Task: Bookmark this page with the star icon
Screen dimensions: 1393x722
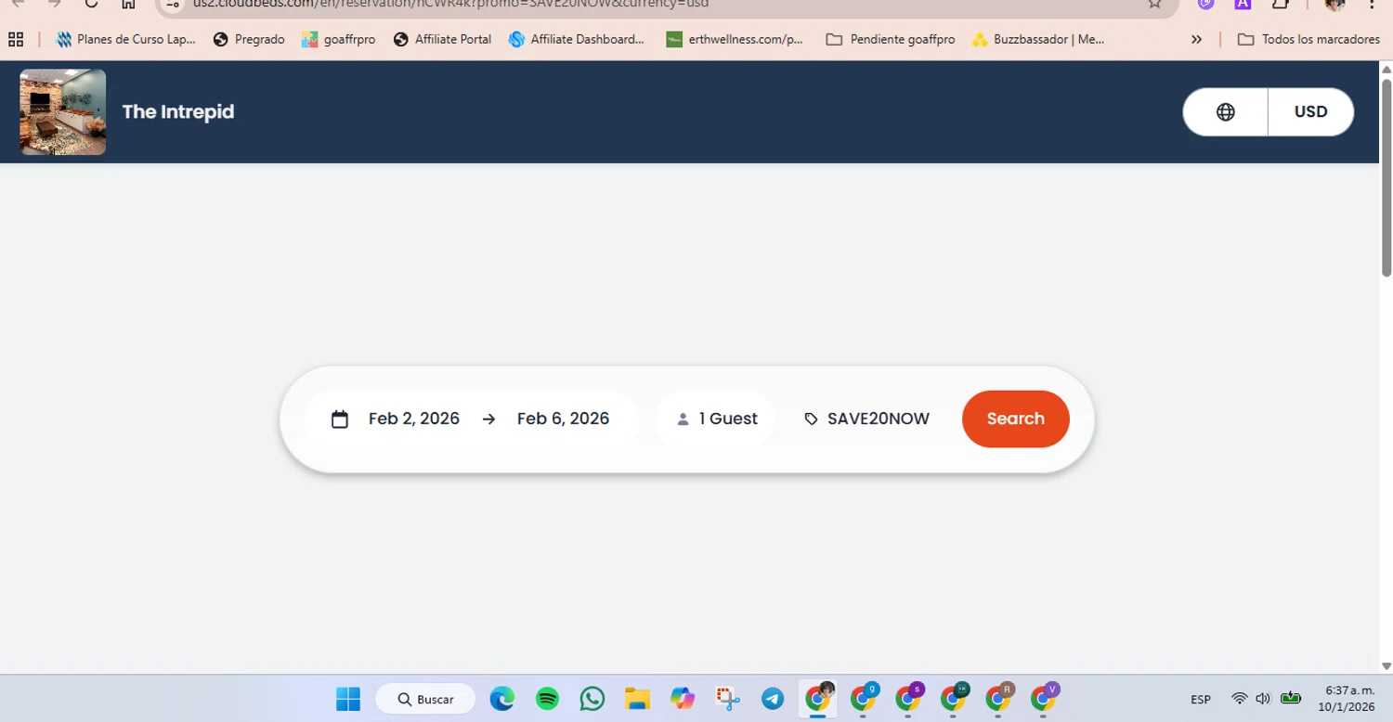Action: [1154, 4]
